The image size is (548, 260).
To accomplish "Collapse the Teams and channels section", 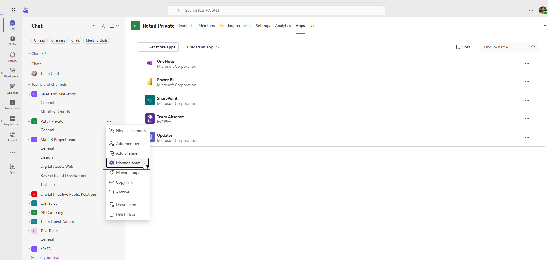I will 29,84.
